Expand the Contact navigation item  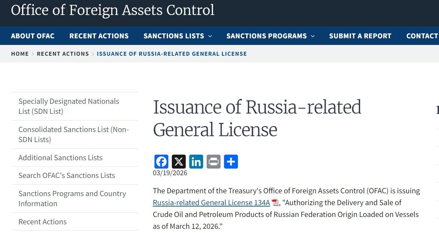pyautogui.click(x=422, y=36)
